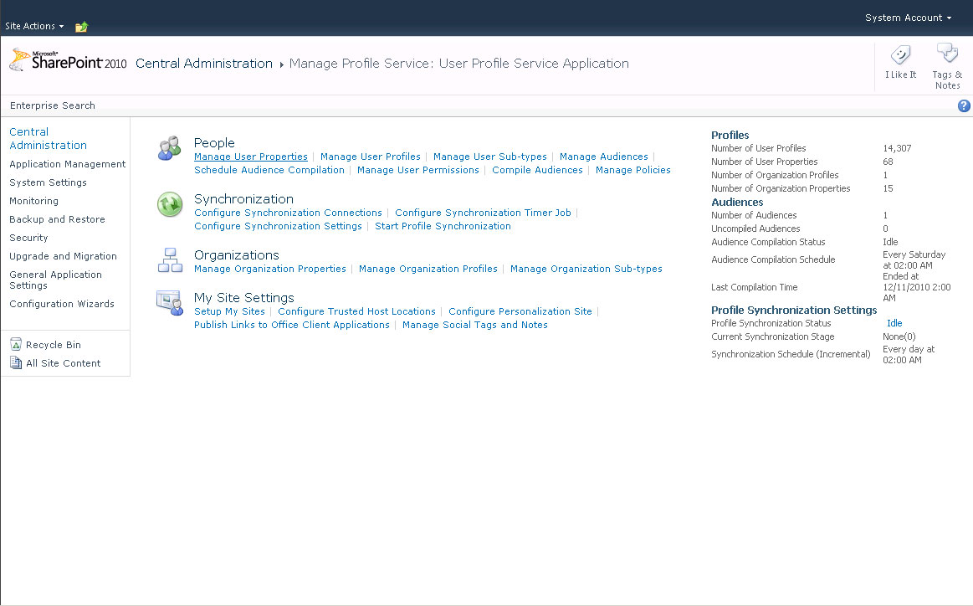The width and height of the screenshot is (973, 606).
Task: Click the Navigate Up folder icon
Action: 81,27
